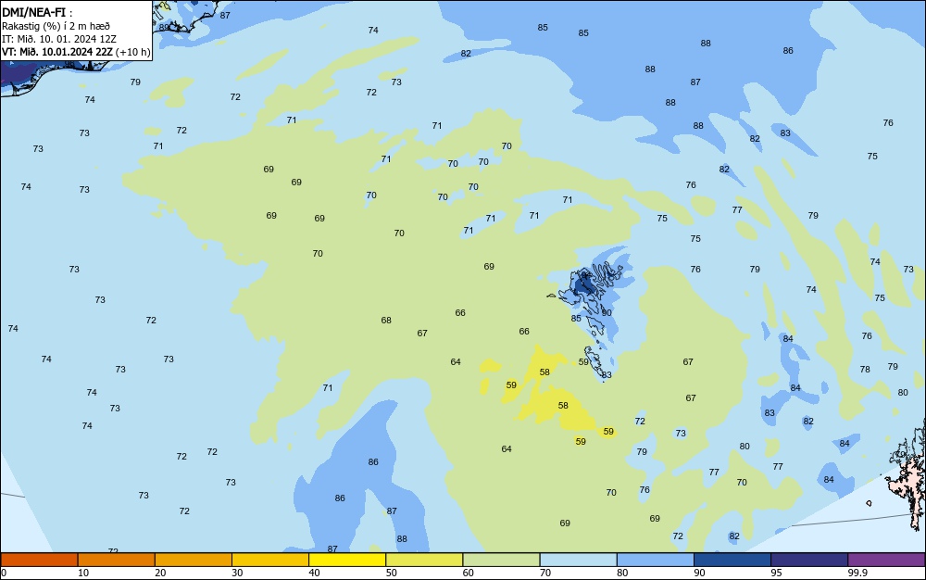Click the 90–95 dark blue legend band
Screen dimensions: 926x580
[x=732, y=560]
